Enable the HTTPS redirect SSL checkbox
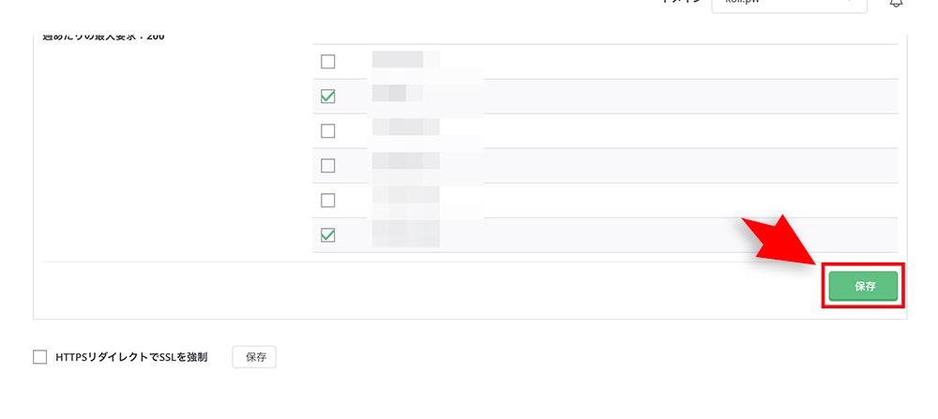This screenshot has width=938, height=419. coord(39,357)
